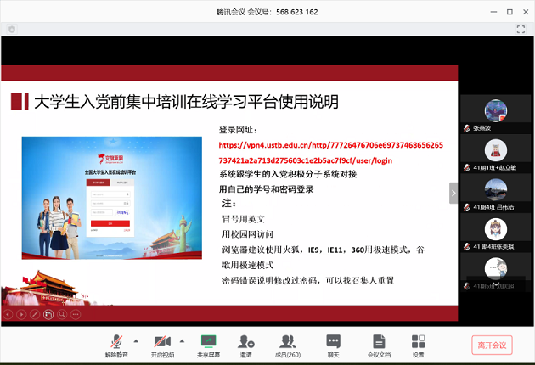
Task: Open the invite (邀请) dialog
Action: (x=246, y=342)
